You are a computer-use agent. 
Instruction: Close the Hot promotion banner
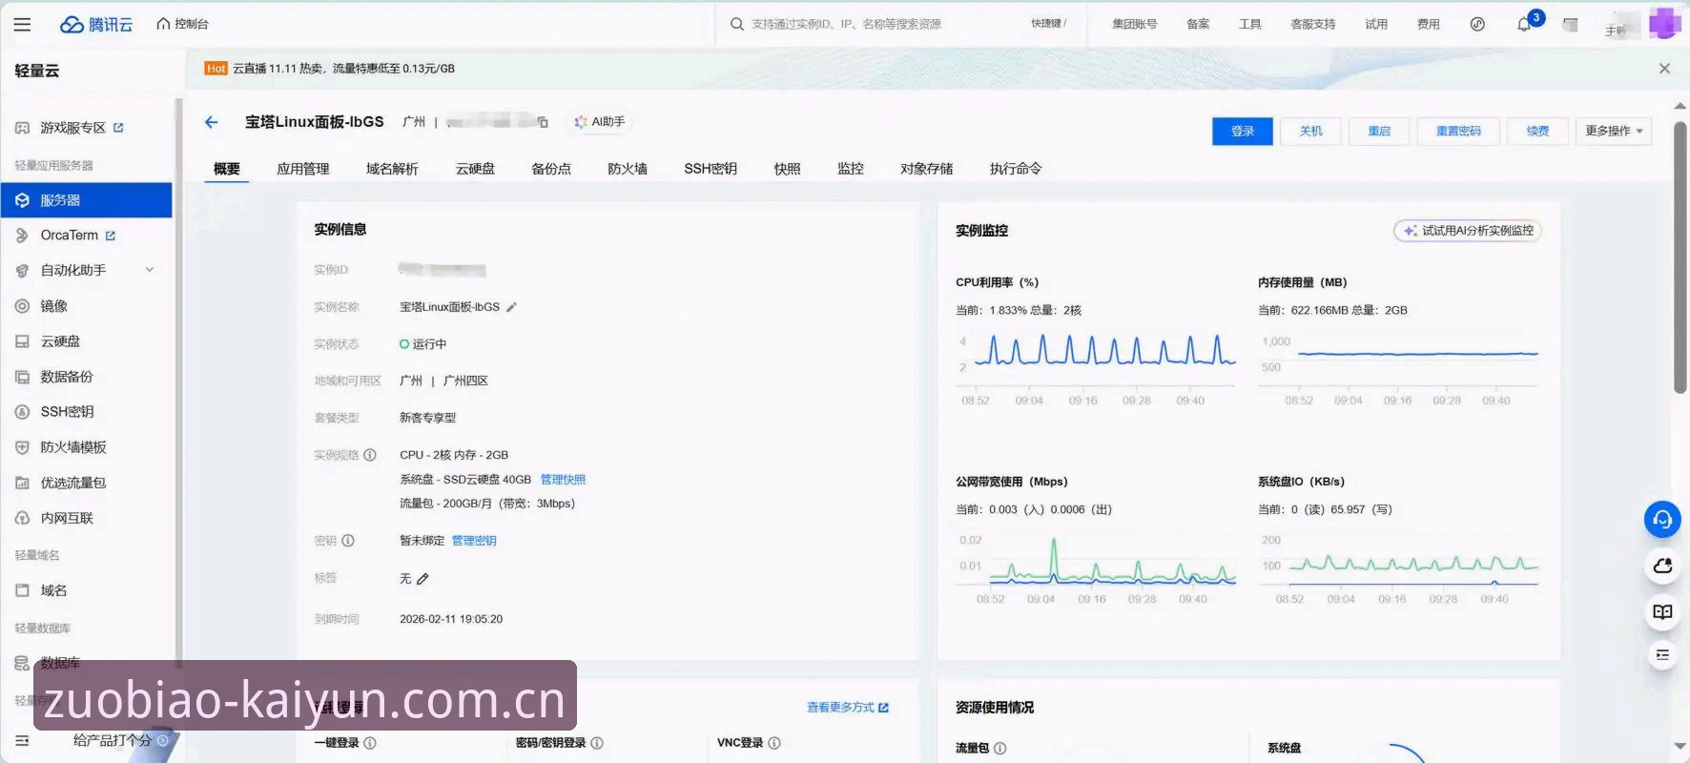tap(1664, 69)
